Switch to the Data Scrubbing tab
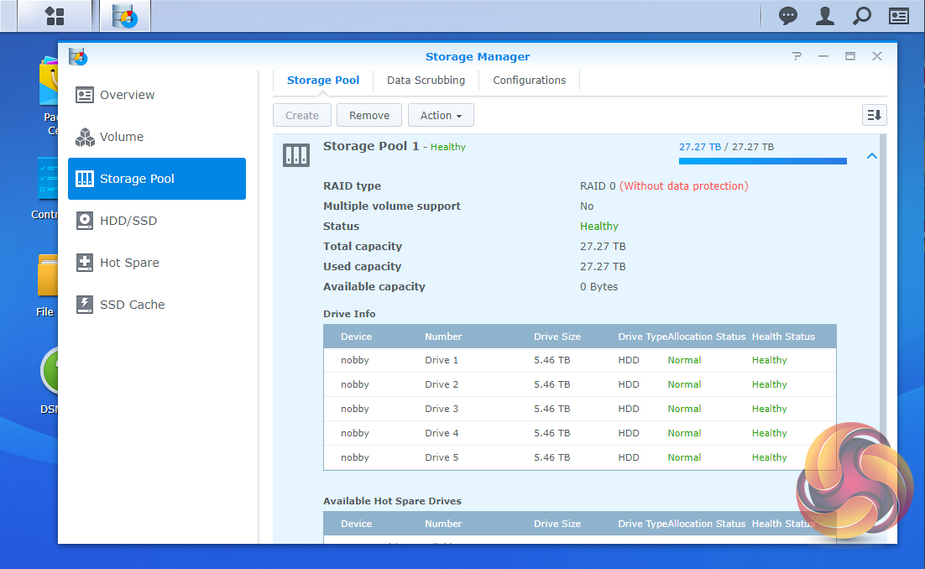Image resolution: width=925 pixels, height=569 pixels. point(426,81)
